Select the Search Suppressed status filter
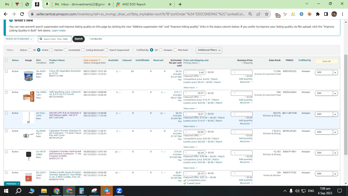348x196 pixels. point(106,50)
